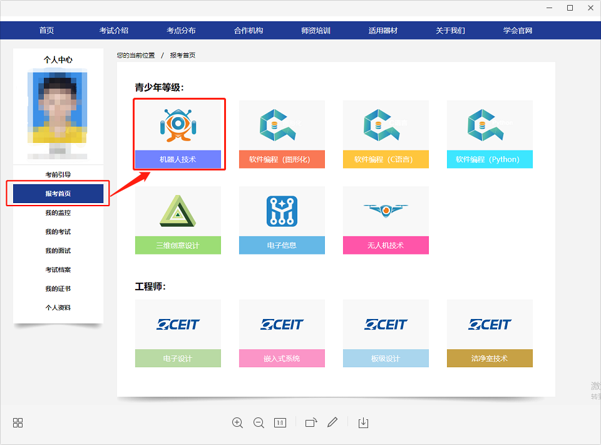This screenshot has width=601, height=445.
Task: Open 我的监控 in the sidebar
Action: click(58, 212)
